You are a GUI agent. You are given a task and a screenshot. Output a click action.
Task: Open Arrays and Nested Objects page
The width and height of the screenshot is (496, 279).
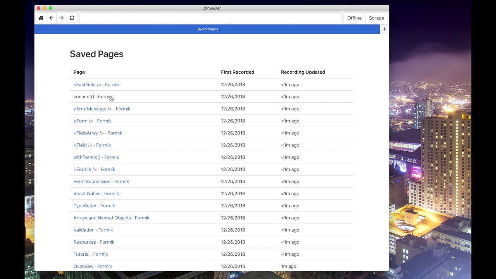pos(111,218)
